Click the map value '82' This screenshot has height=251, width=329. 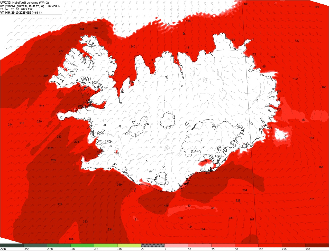pos(304,120)
